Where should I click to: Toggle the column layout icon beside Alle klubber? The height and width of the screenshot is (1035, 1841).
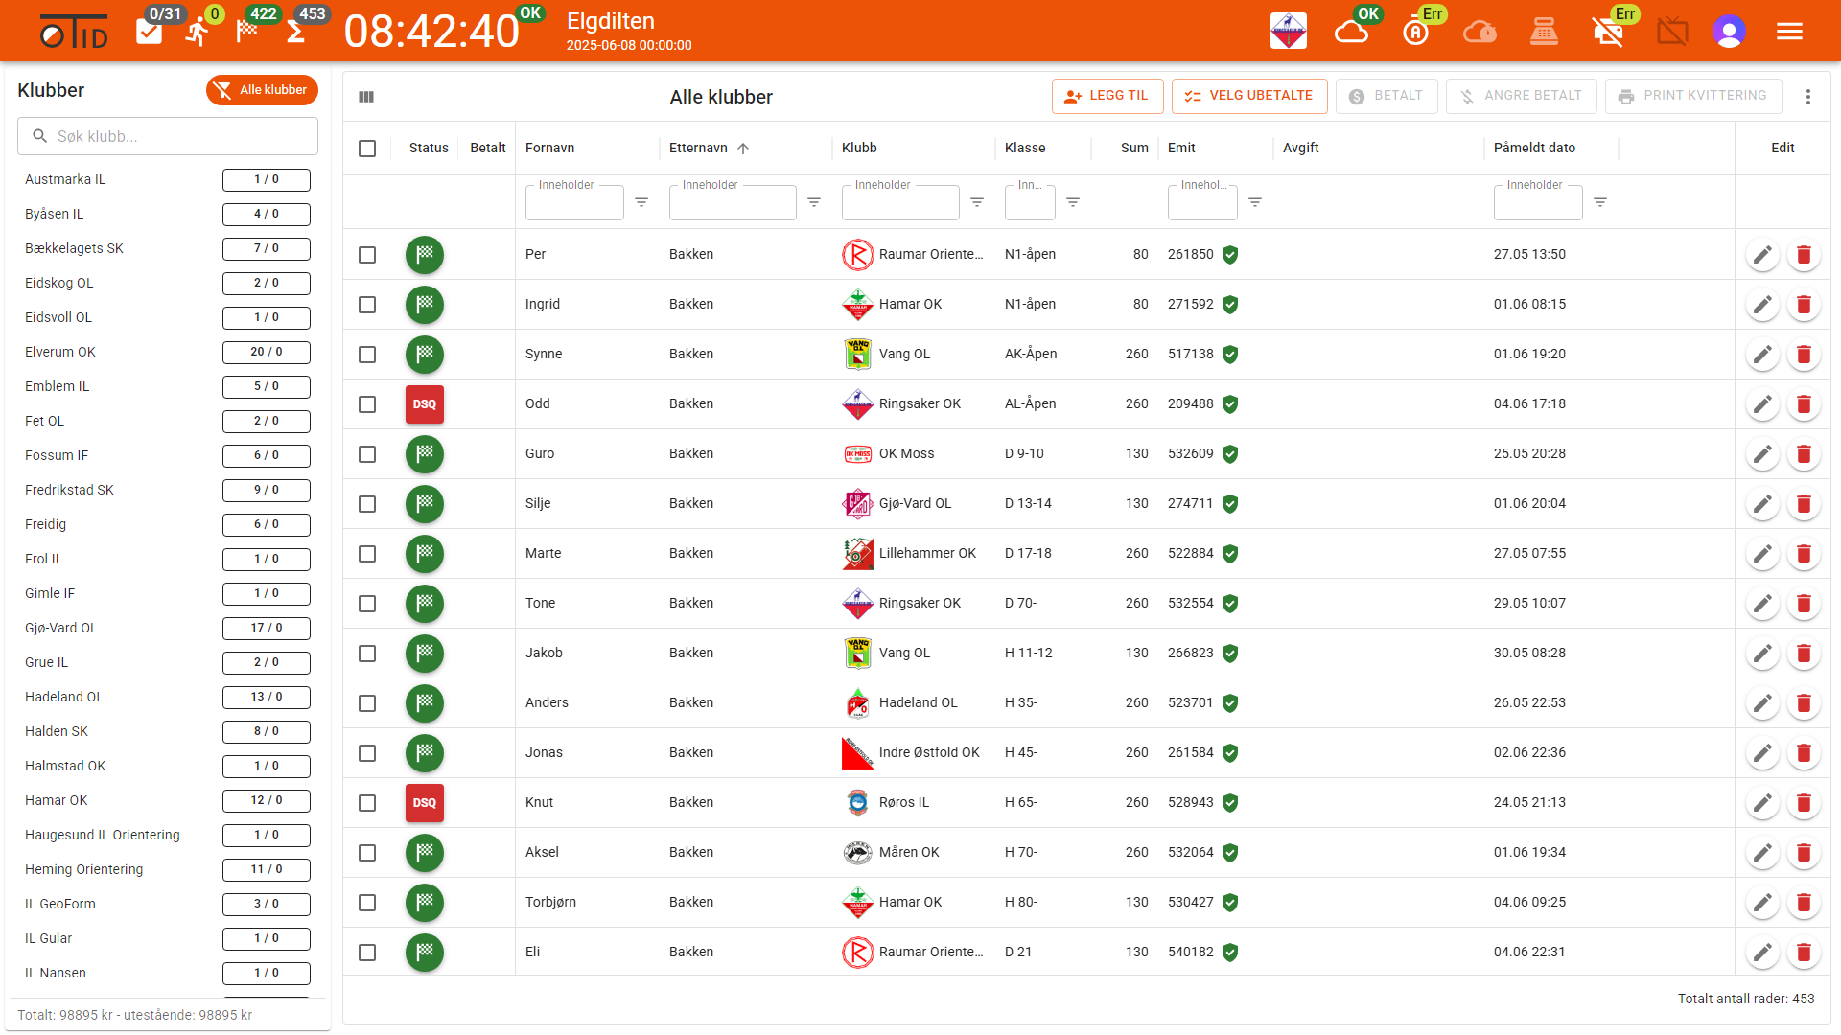click(x=366, y=97)
